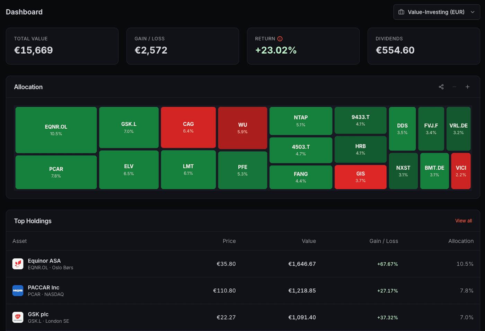Open the Value-Investing (EUR) portfolio dropdown
485x331 pixels.
(436, 12)
